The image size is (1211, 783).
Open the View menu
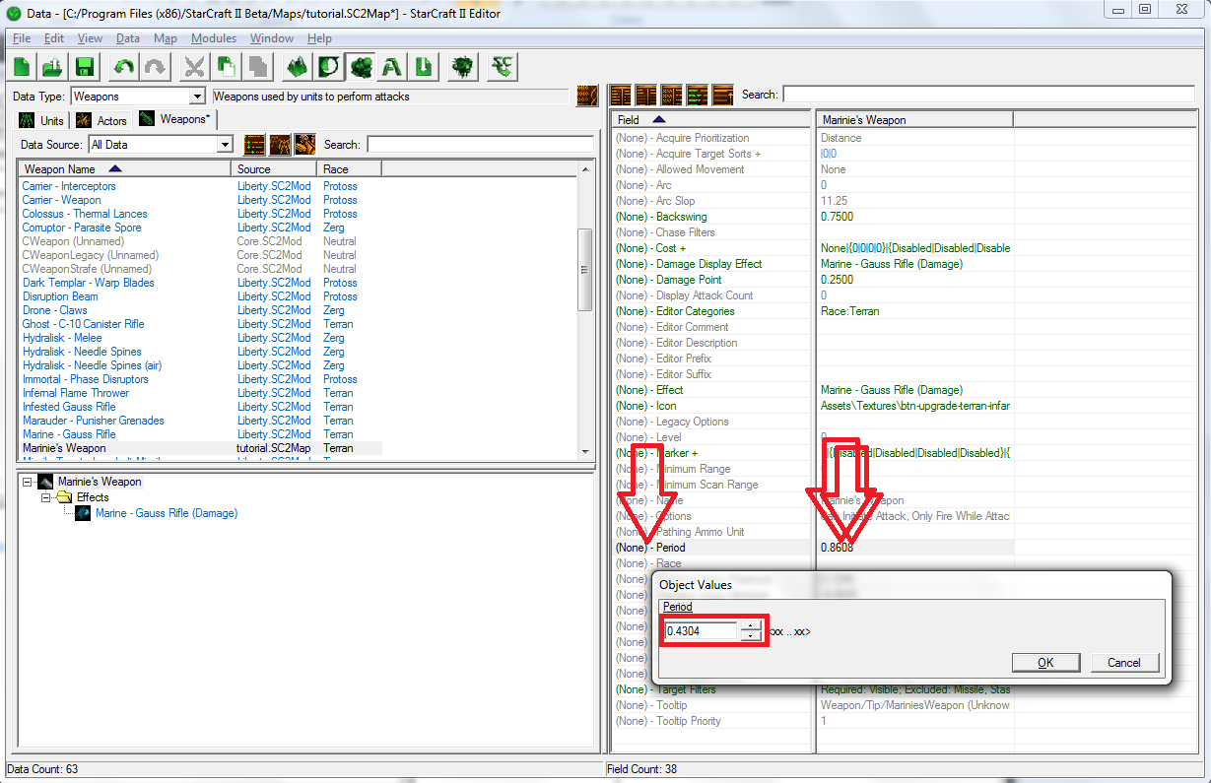90,38
